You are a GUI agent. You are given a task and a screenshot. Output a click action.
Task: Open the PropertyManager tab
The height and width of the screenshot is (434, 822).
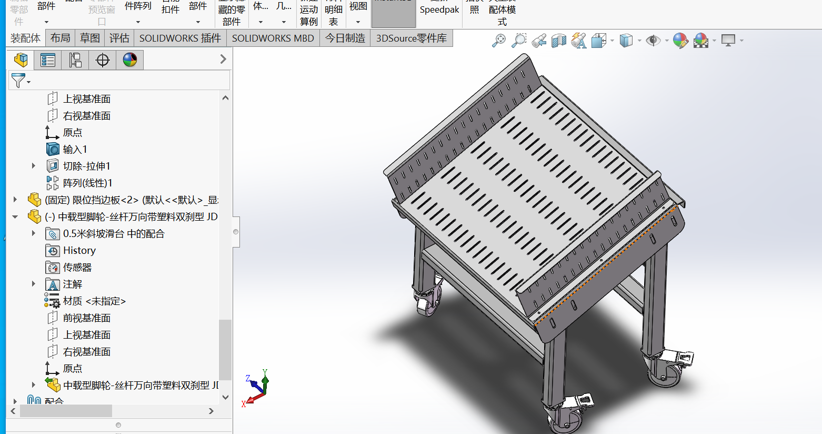click(x=48, y=60)
